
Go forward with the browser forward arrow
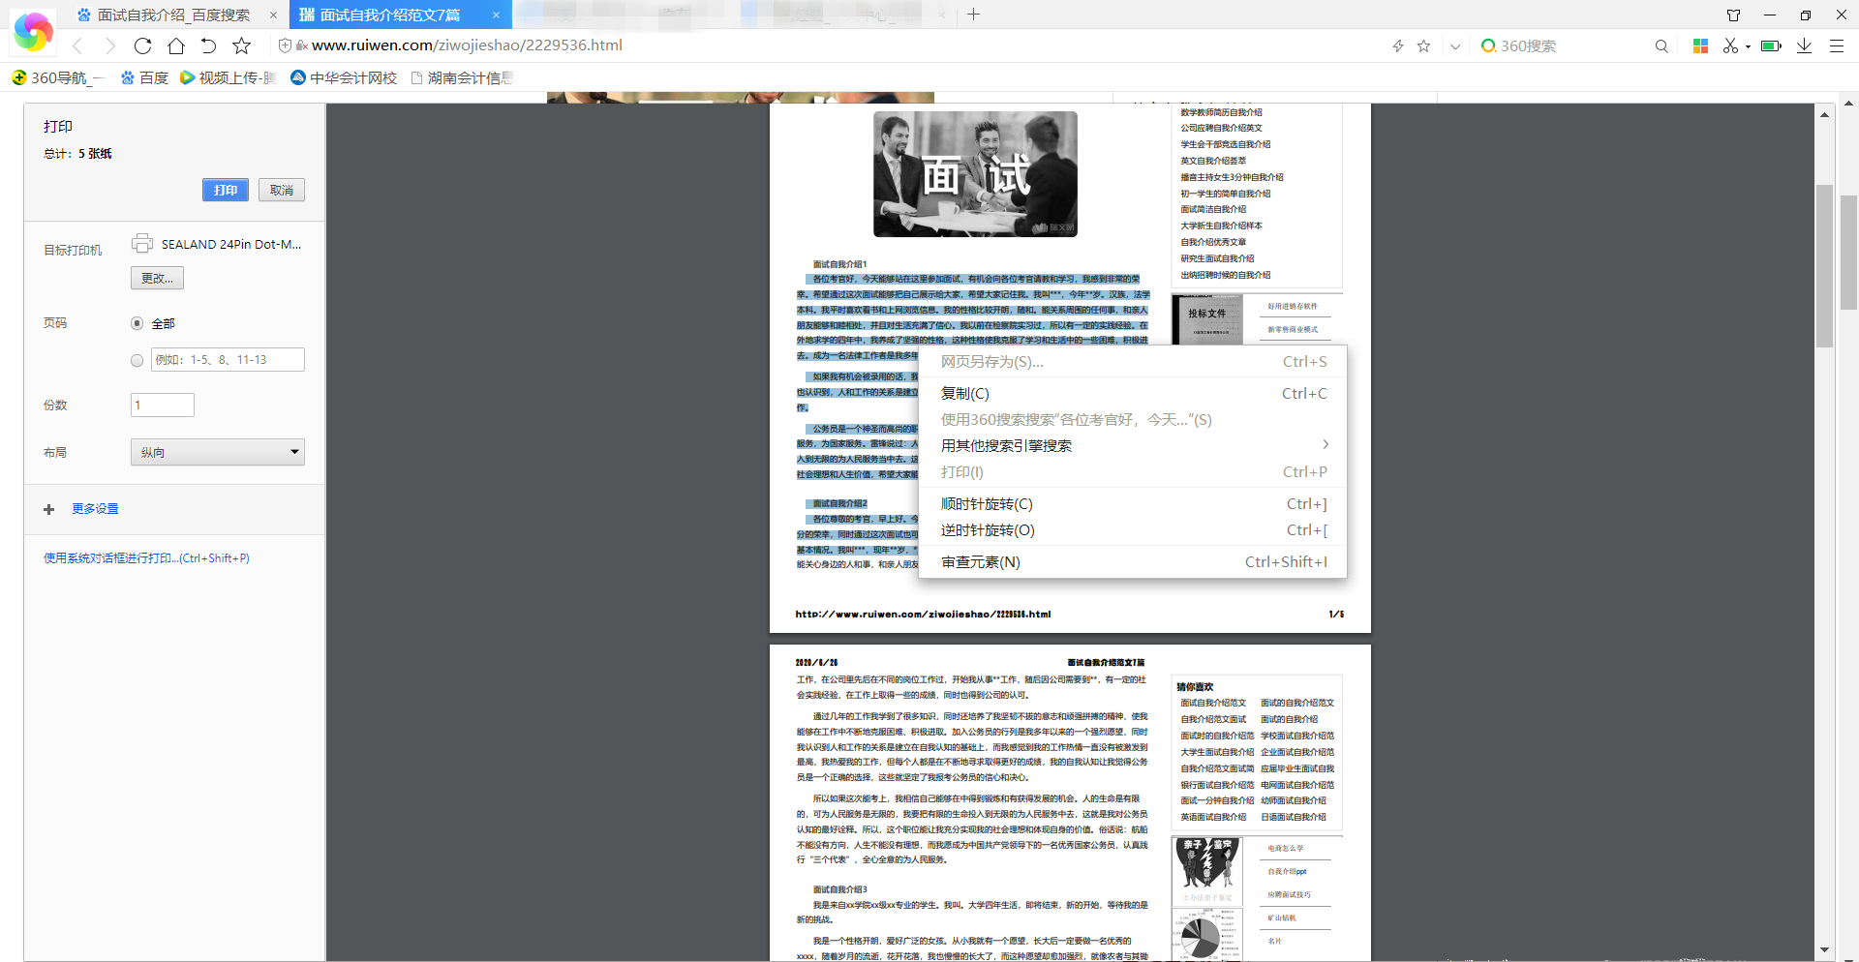[109, 45]
